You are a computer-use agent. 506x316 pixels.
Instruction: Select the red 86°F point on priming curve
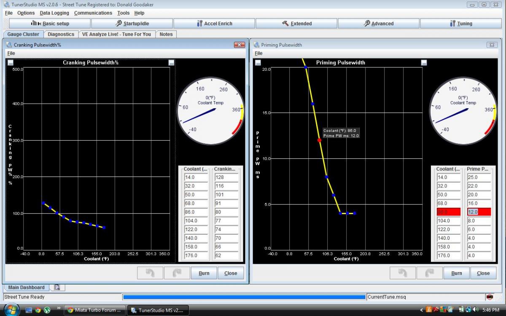pos(319,140)
